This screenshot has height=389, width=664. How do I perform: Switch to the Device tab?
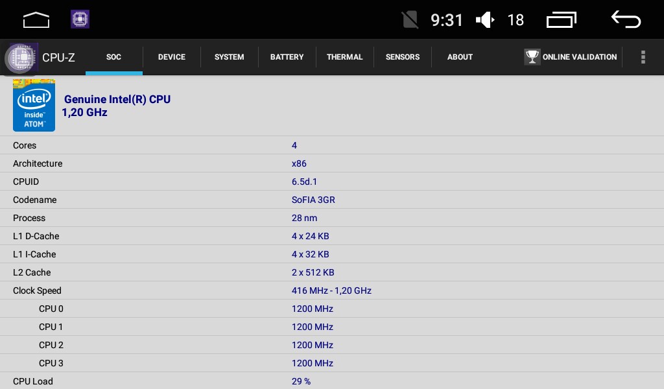point(171,56)
